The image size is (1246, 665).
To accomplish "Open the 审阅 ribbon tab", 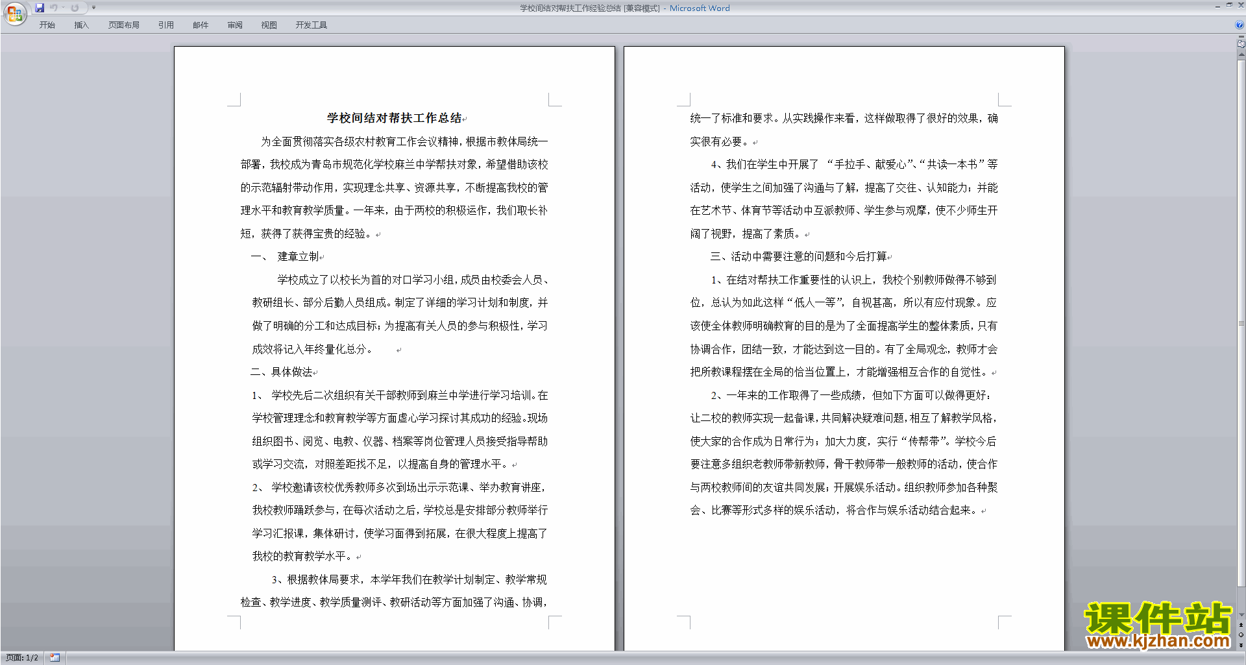I will [235, 25].
